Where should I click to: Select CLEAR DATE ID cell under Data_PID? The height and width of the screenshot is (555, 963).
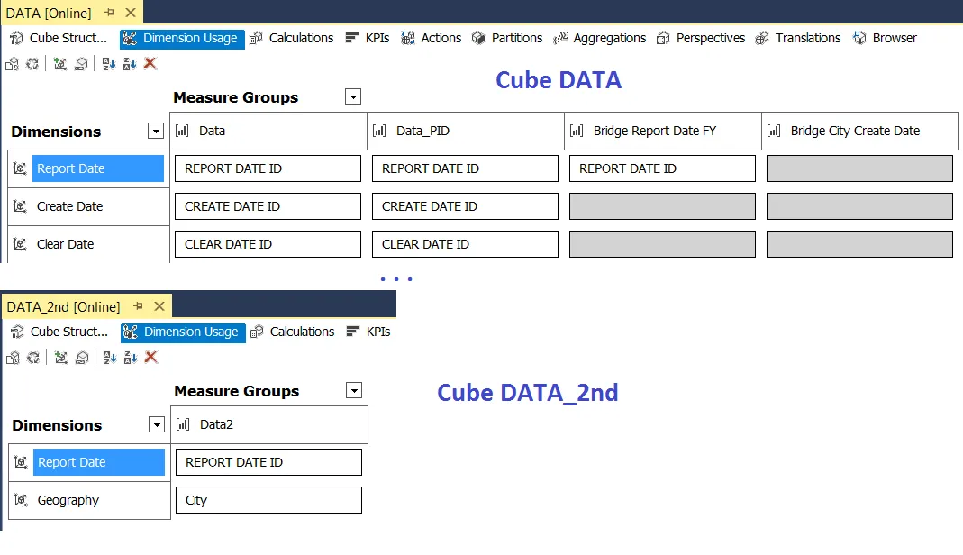465,244
